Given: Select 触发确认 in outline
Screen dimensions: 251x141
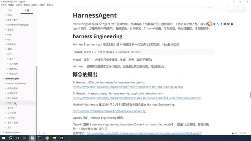Looking at the screenshot, I should (x=14, y=69).
